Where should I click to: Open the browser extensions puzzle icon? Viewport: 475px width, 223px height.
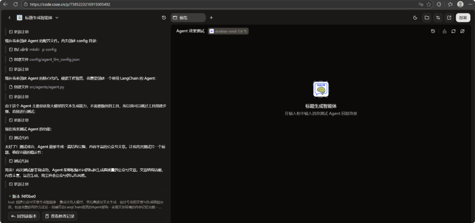438,4
